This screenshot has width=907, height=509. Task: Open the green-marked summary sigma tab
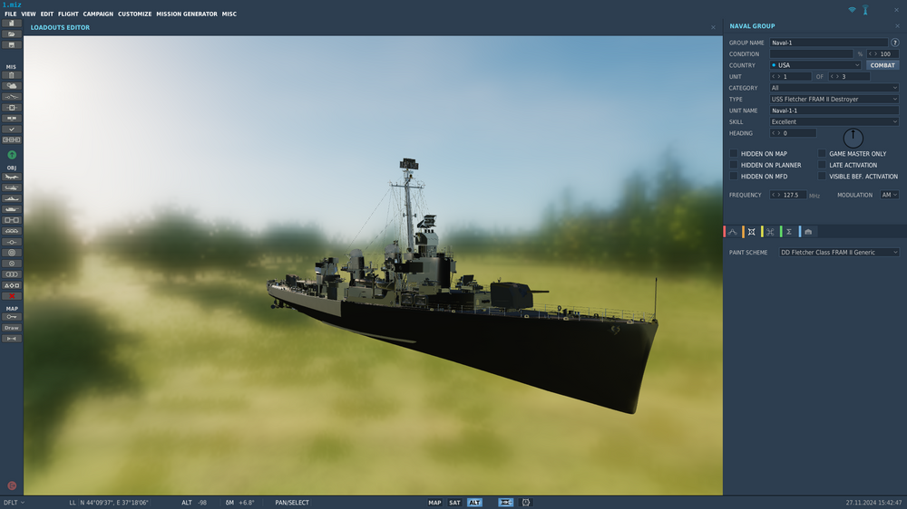tap(789, 232)
